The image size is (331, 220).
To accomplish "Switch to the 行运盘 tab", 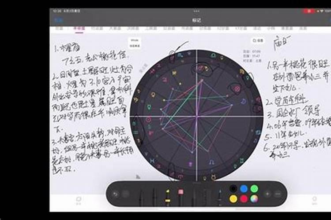I will tap(97, 29).
